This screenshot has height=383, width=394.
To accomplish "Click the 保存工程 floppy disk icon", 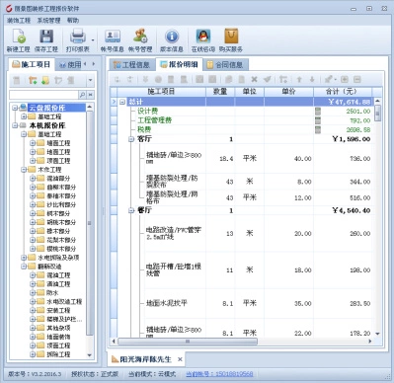I will pos(46,37).
